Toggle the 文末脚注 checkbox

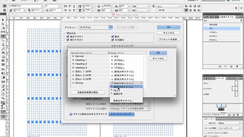[112, 40]
